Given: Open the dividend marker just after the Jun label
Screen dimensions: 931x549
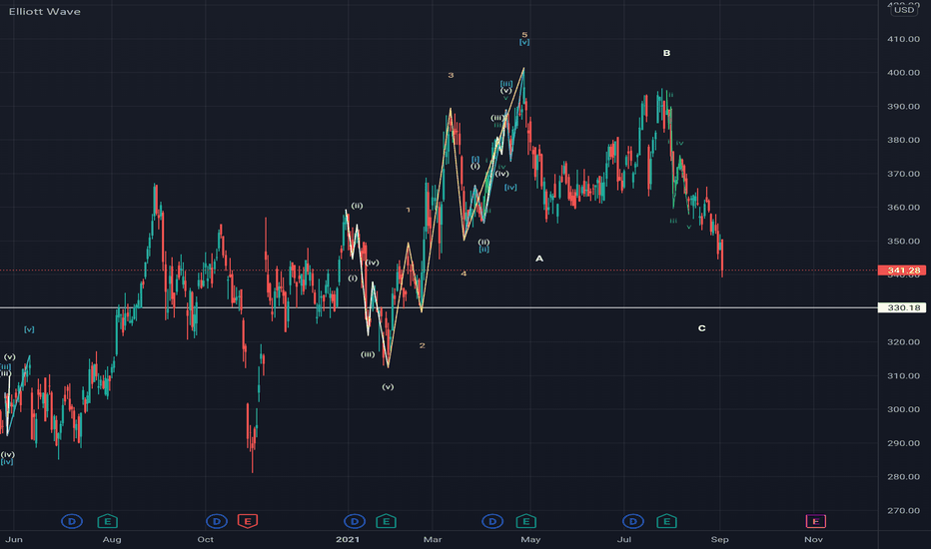Looking at the screenshot, I should [x=72, y=522].
